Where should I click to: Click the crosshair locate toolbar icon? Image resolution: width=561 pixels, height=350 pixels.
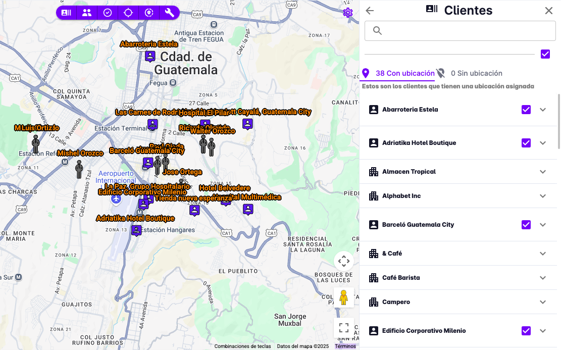[128, 13]
